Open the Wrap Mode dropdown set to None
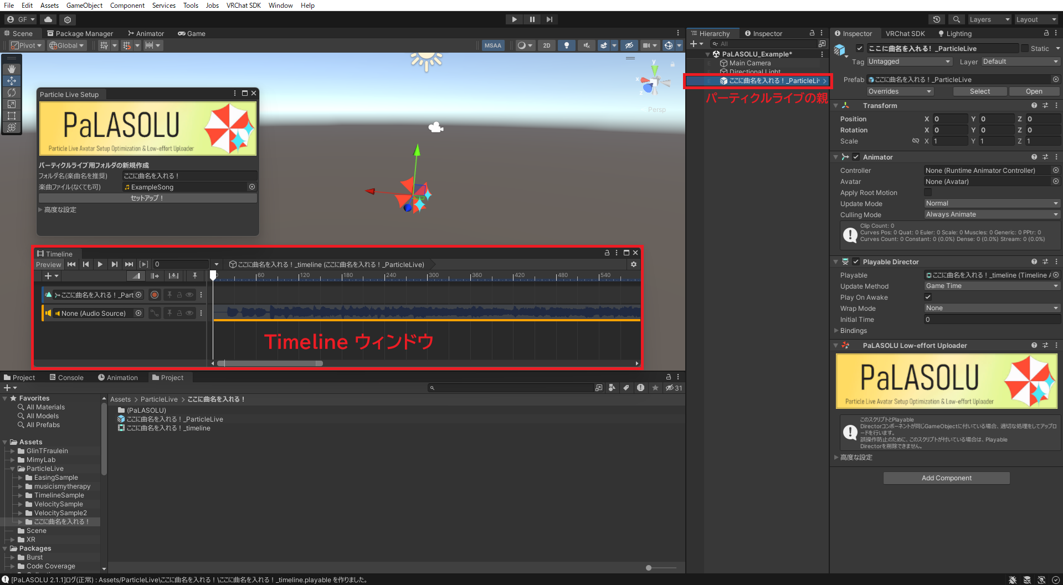 coord(992,308)
